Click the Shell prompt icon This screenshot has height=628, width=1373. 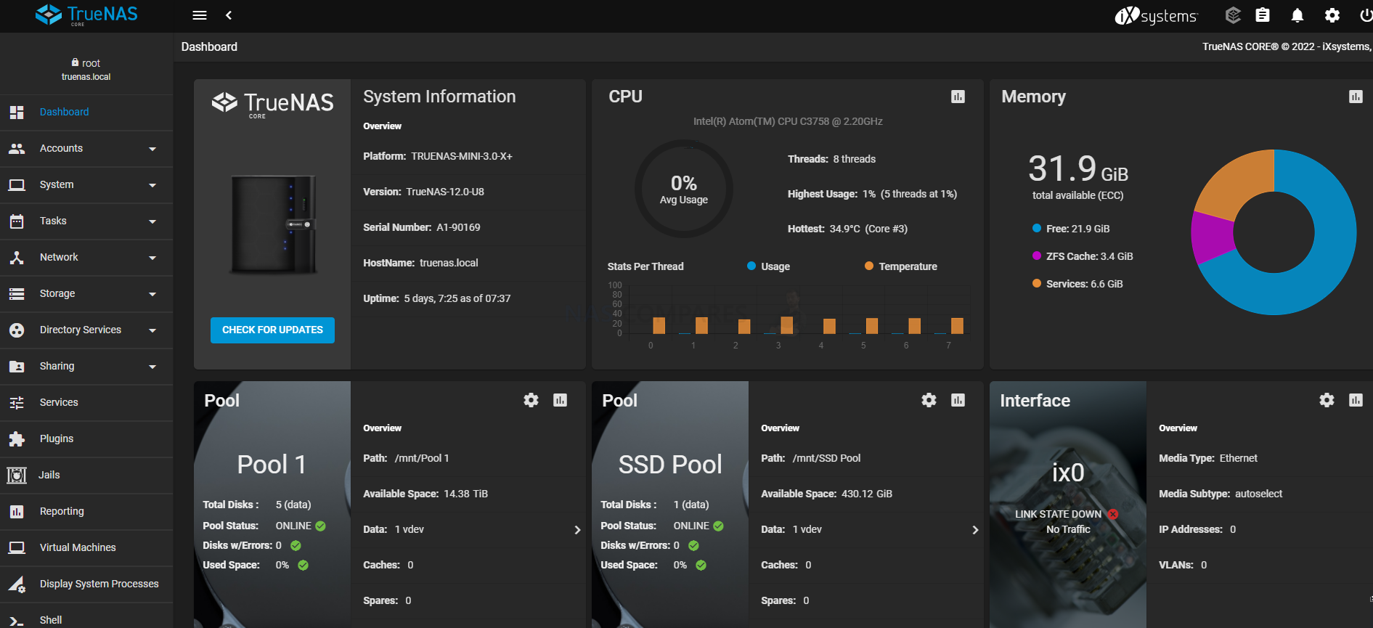click(x=17, y=620)
